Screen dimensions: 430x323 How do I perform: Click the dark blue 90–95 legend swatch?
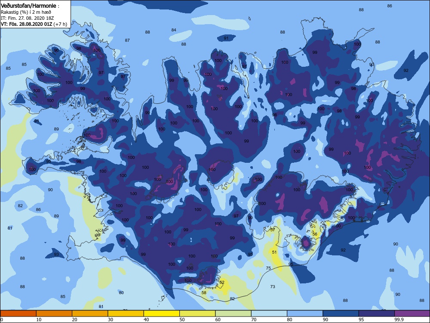341,314
